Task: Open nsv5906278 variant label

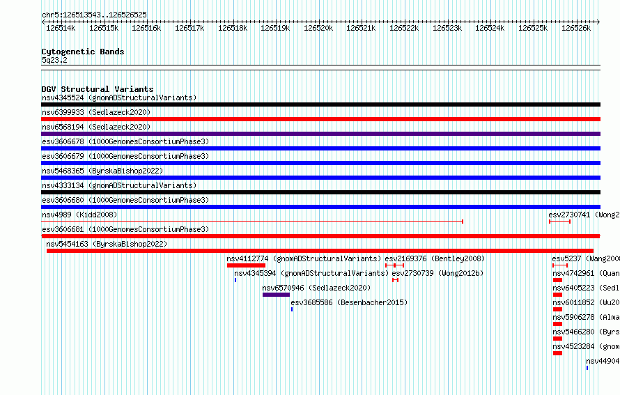Action: point(586,317)
